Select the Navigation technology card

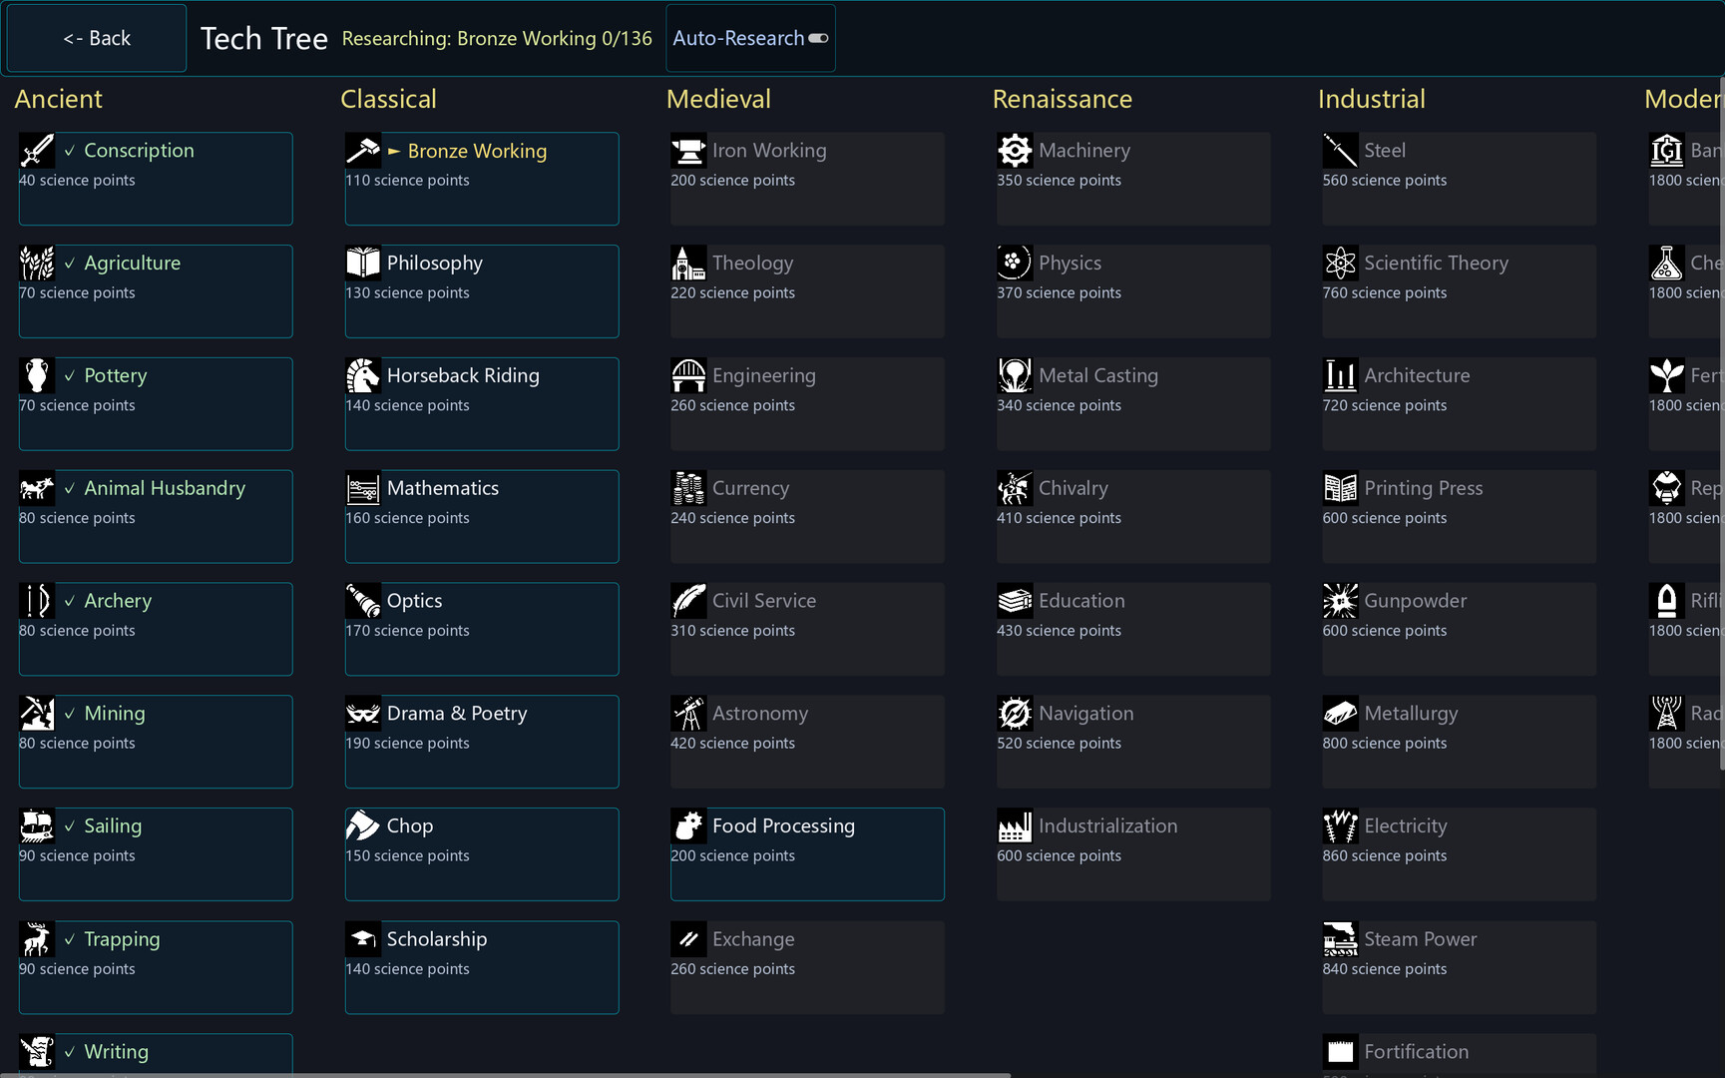tap(1133, 742)
